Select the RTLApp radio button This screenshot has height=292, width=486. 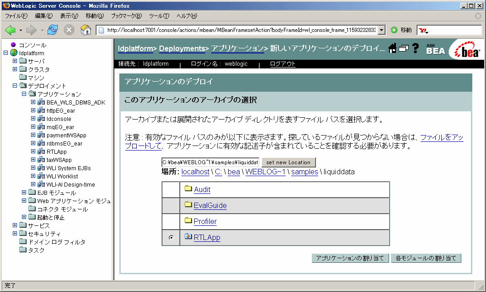point(171,238)
